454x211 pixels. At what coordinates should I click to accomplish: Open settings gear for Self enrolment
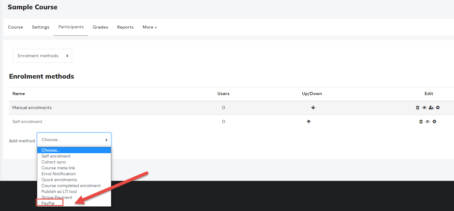434,122
